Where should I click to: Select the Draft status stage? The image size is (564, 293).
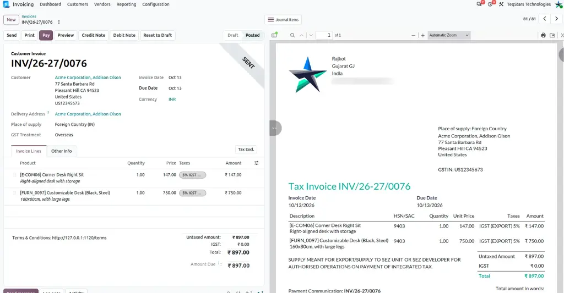click(233, 35)
